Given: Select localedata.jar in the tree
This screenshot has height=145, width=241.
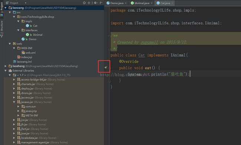Looking at the screenshot, I should pyautogui.click(x=29, y=138).
